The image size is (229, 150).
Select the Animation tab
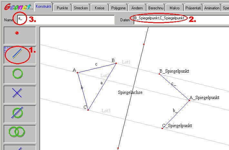(x=212, y=8)
